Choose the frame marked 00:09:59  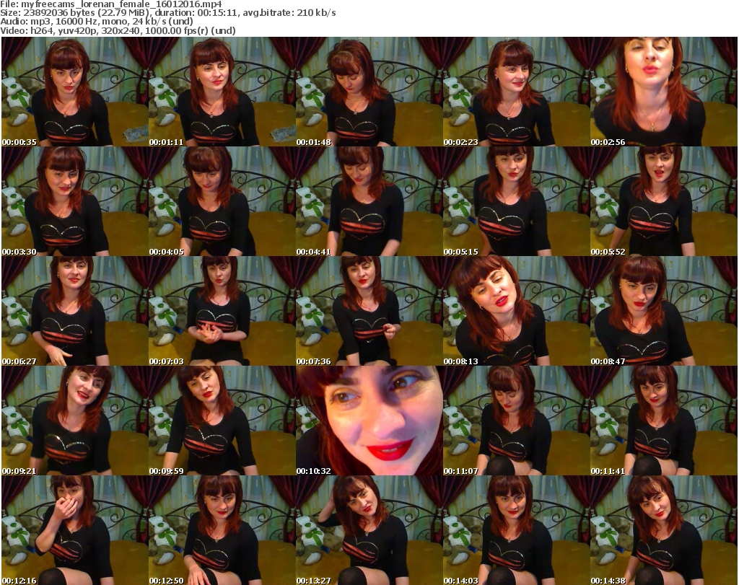coord(222,421)
